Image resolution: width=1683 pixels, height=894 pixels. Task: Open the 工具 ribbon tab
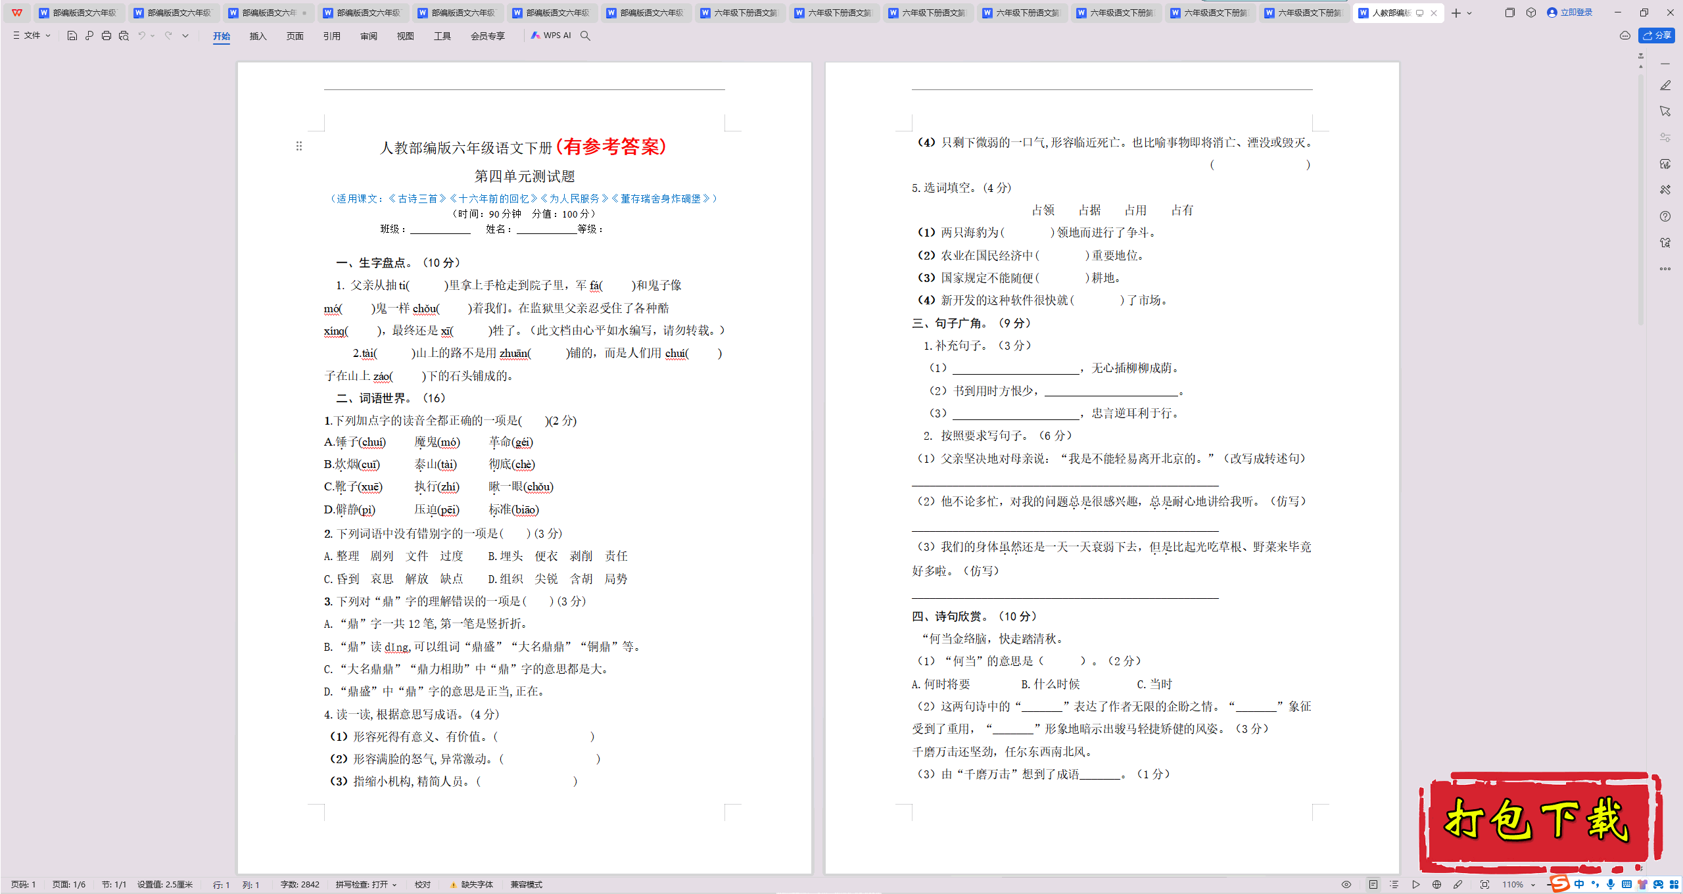coord(442,36)
